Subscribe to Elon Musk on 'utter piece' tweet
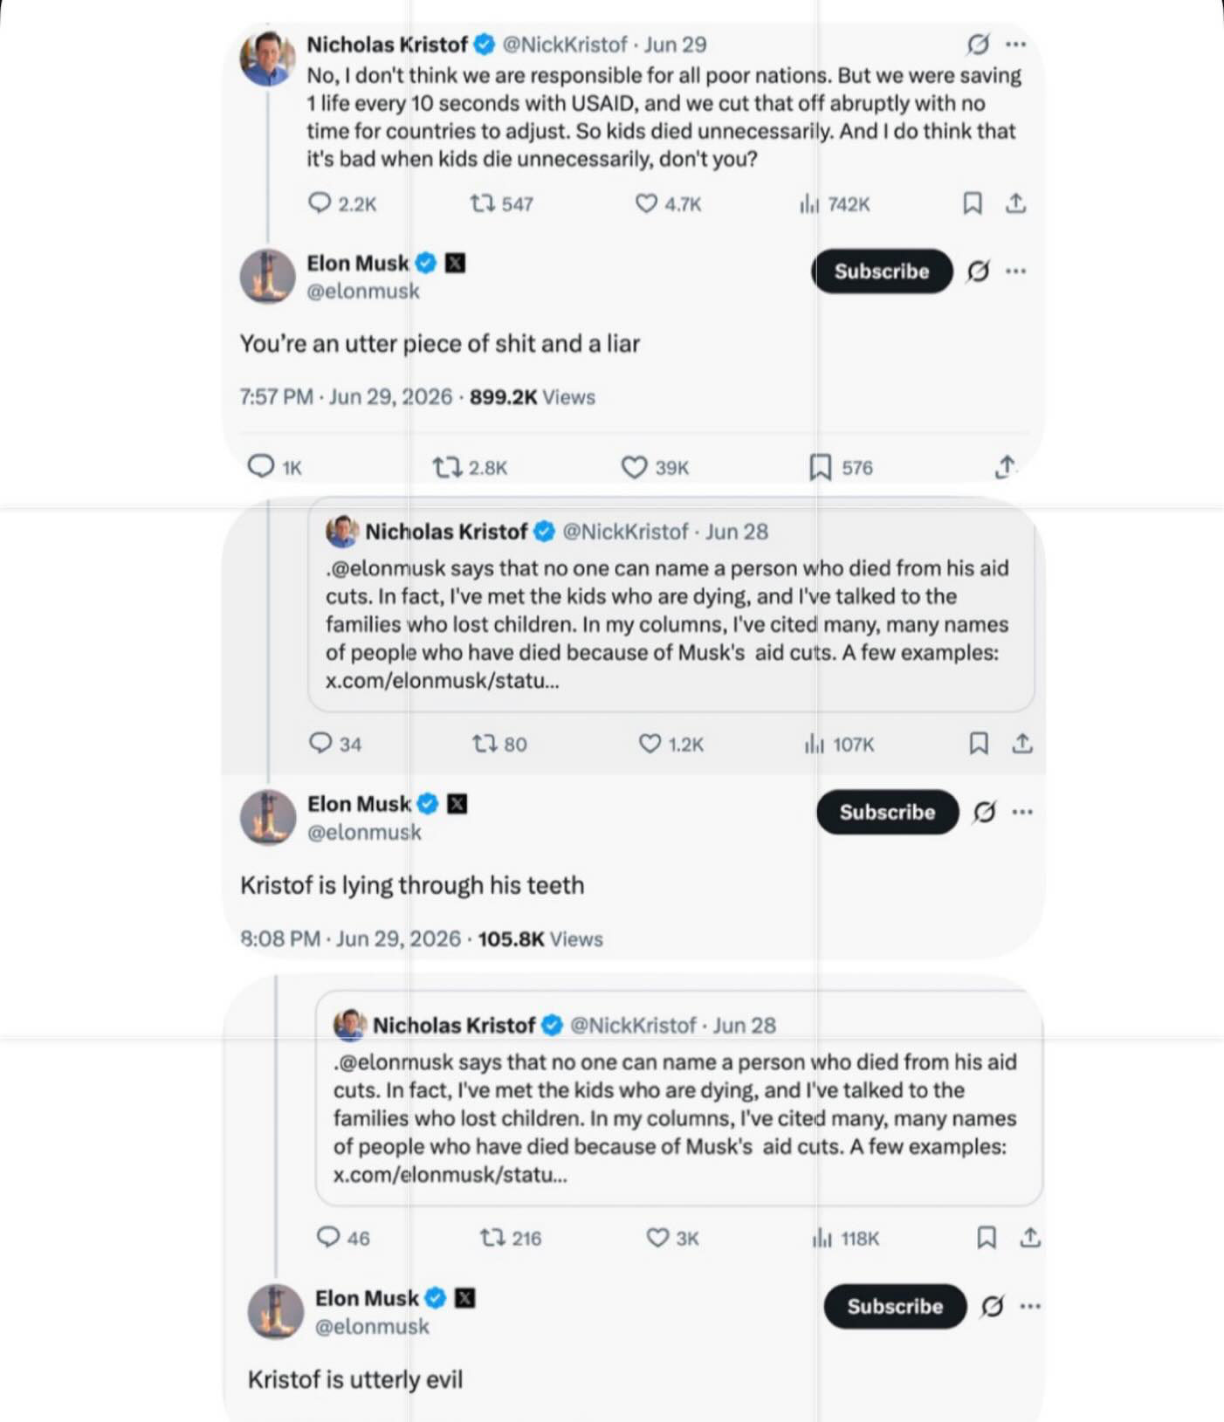Viewport: 1224px width, 1422px height. [882, 271]
